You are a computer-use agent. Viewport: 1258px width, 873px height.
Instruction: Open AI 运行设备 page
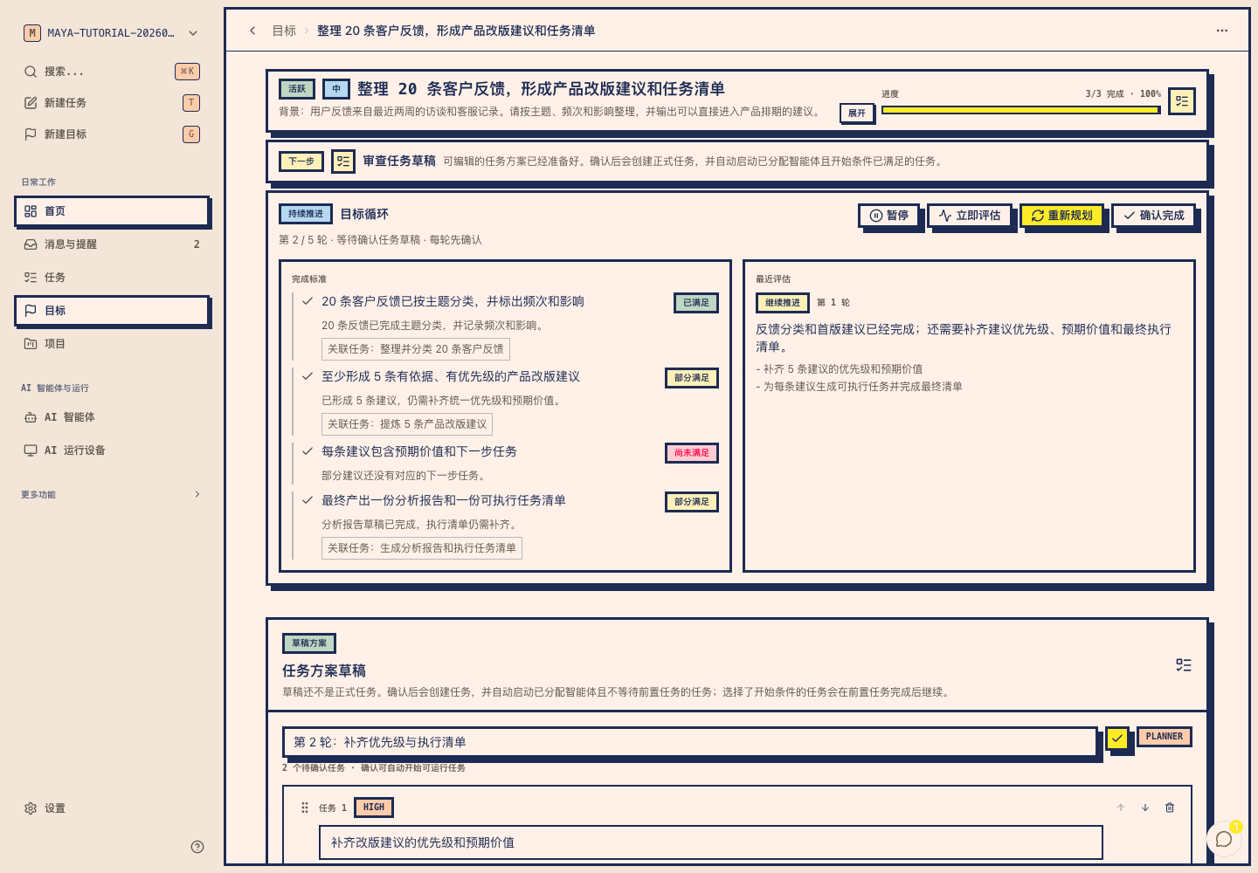(x=112, y=450)
